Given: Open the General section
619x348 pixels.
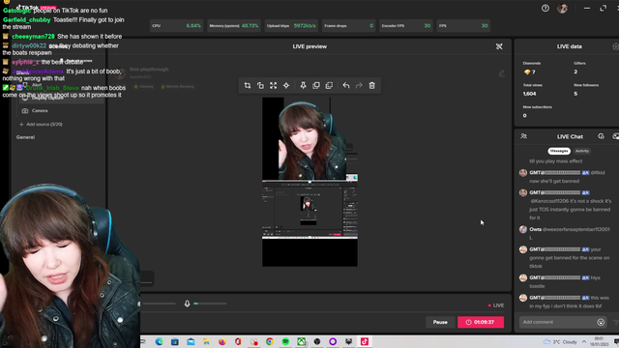Looking at the screenshot, I should point(25,137).
